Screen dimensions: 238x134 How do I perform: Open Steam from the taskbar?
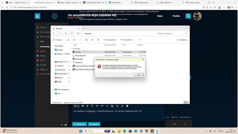pyautogui.click(x=147, y=131)
